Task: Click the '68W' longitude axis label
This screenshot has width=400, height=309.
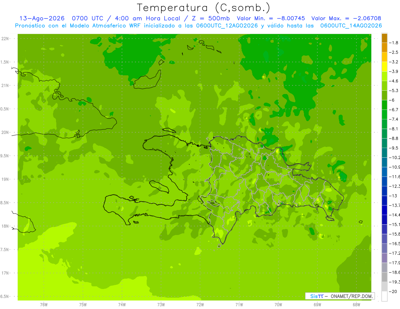Action: [356, 305]
